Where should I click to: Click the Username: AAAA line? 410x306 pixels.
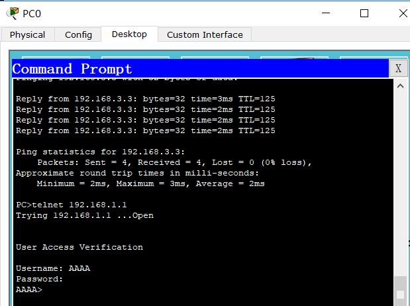[x=53, y=268]
